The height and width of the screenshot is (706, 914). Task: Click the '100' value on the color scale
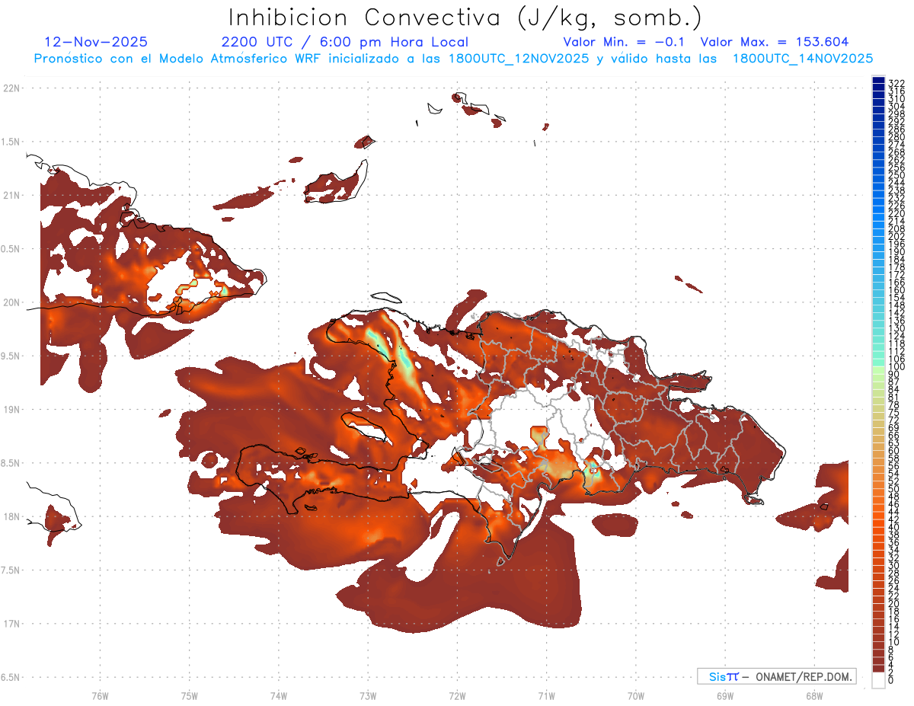pyautogui.click(x=896, y=366)
